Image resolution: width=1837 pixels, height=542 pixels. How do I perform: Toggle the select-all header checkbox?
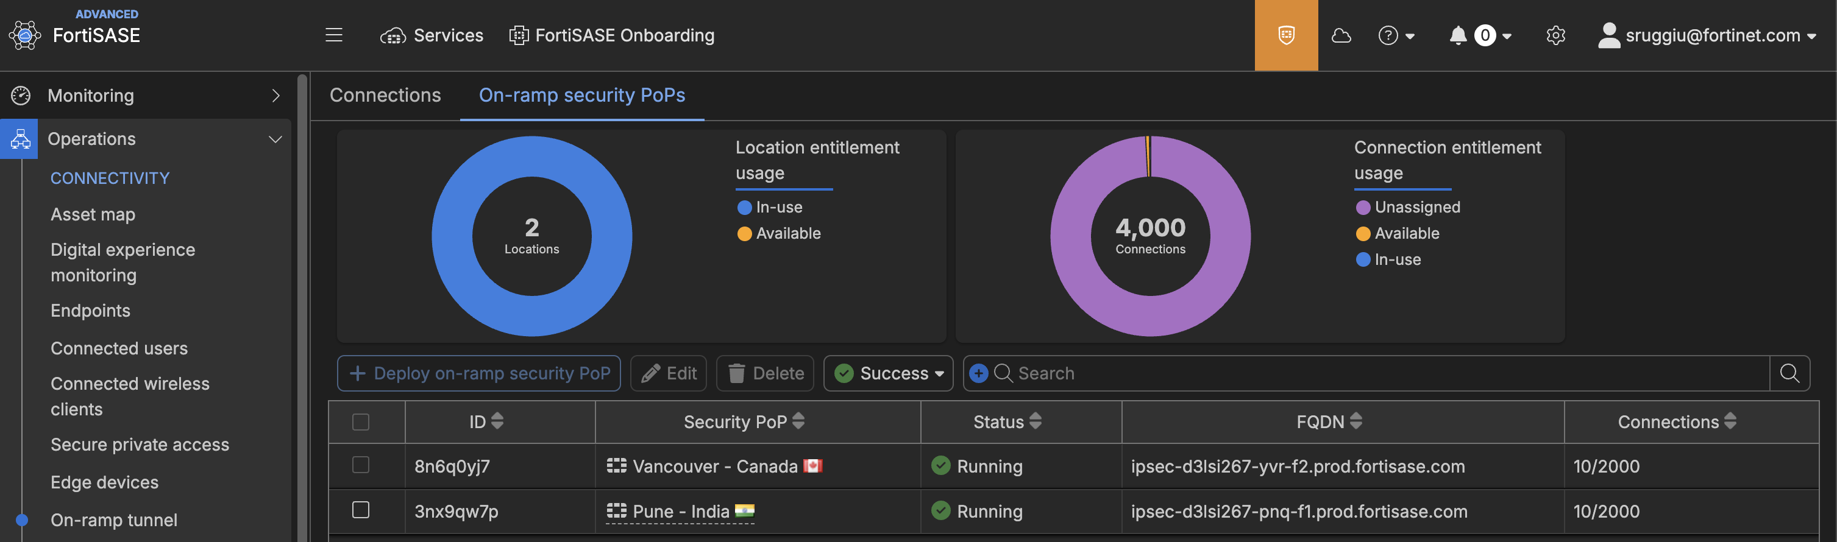tap(361, 421)
